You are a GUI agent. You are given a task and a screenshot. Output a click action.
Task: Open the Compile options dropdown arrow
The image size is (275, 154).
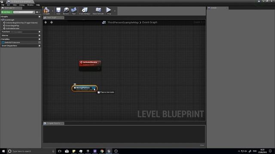click(52, 11)
